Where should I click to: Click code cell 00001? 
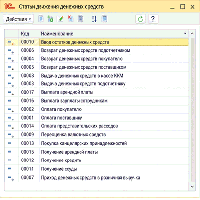[x=29, y=118]
